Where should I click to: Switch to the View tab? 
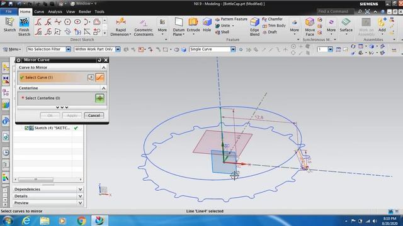71,12
